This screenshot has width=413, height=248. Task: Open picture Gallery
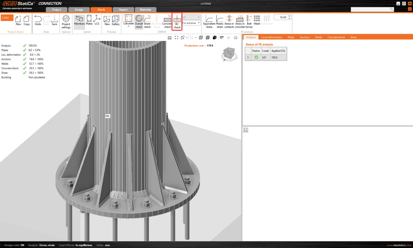click(x=116, y=20)
